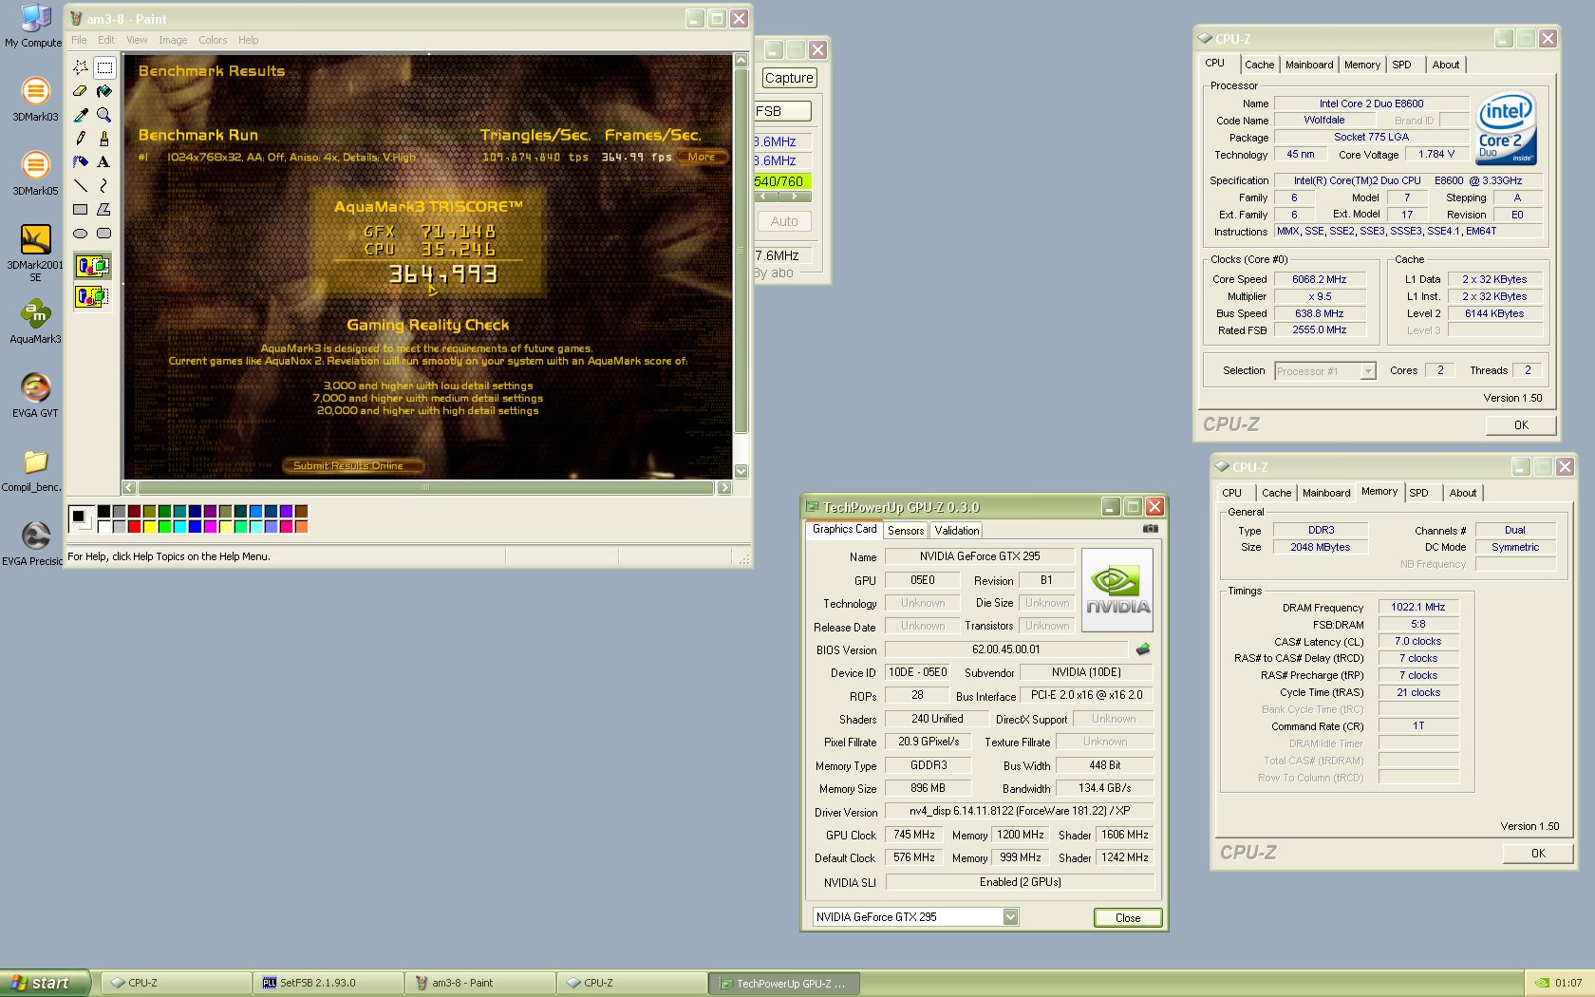Image resolution: width=1595 pixels, height=997 pixels.
Task: Switch to the Sensors tab in GPU-Z
Action: click(x=906, y=531)
